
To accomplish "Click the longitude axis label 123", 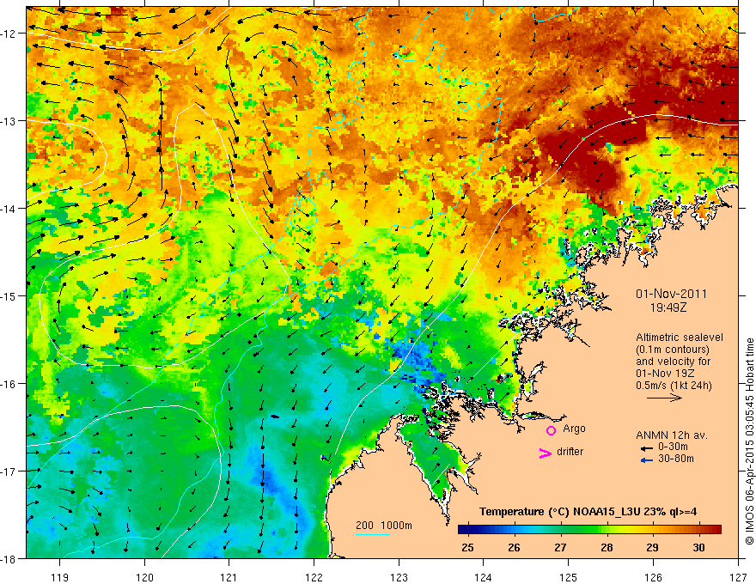I will [399, 577].
